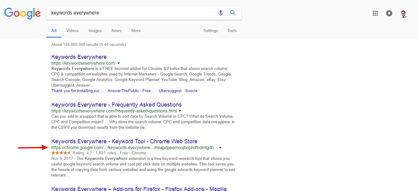Click the chrome.google.com keywords-everywhere URL text
The height and width of the screenshot is (191, 417).
tap(134, 148)
